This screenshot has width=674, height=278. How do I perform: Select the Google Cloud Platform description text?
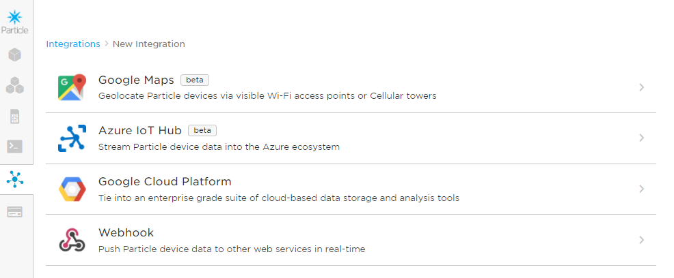pyautogui.click(x=278, y=198)
